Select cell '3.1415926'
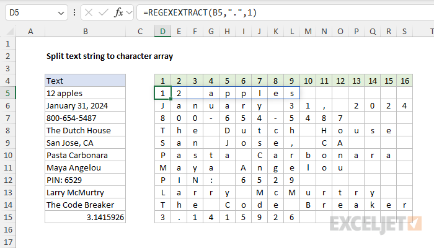434x248 pixels. (86, 217)
